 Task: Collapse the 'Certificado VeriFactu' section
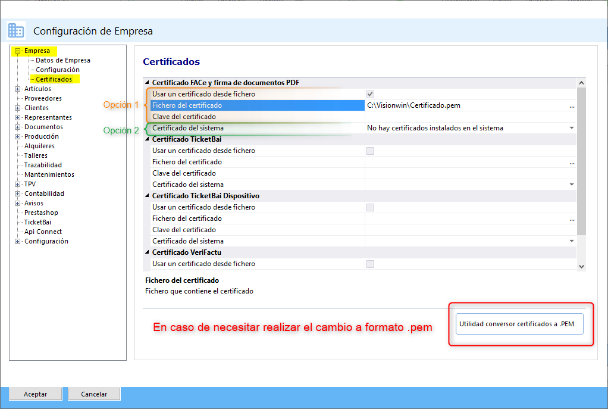(148, 252)
